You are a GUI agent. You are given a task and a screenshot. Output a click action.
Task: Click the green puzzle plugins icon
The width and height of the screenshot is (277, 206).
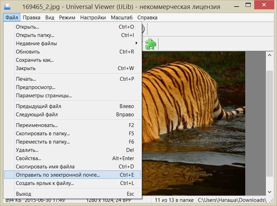coord(151,44)
